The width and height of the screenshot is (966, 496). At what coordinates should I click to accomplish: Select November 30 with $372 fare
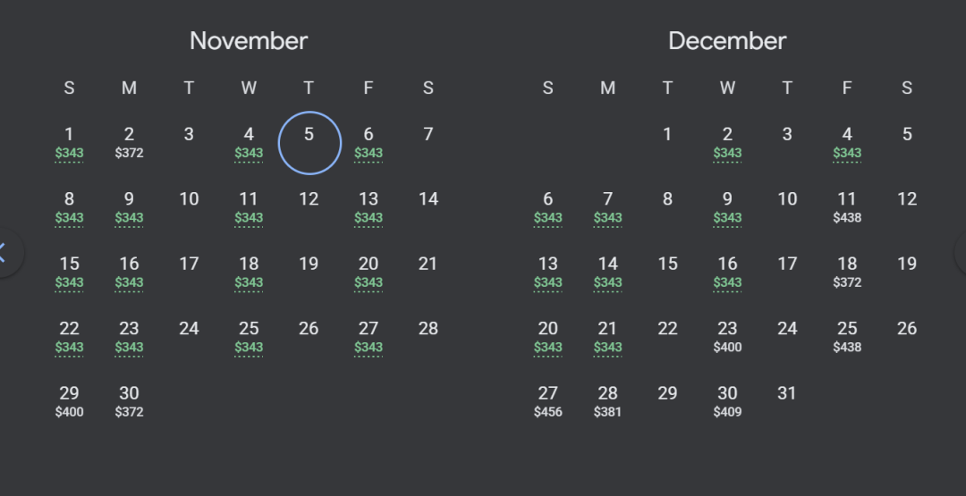129,402
